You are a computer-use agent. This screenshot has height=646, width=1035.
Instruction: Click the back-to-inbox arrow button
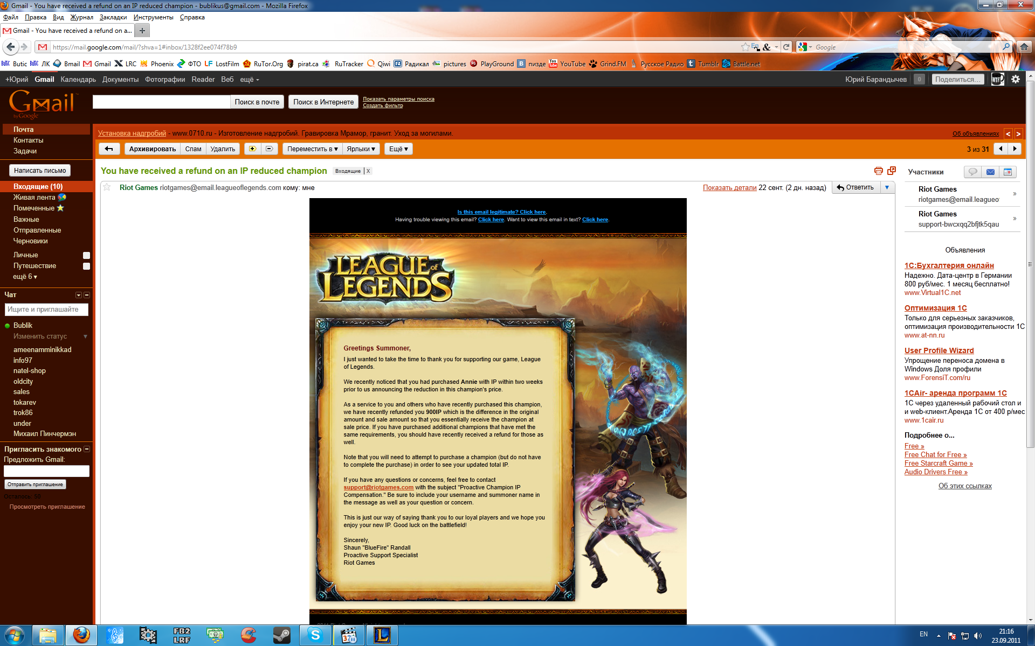[109, 149]
